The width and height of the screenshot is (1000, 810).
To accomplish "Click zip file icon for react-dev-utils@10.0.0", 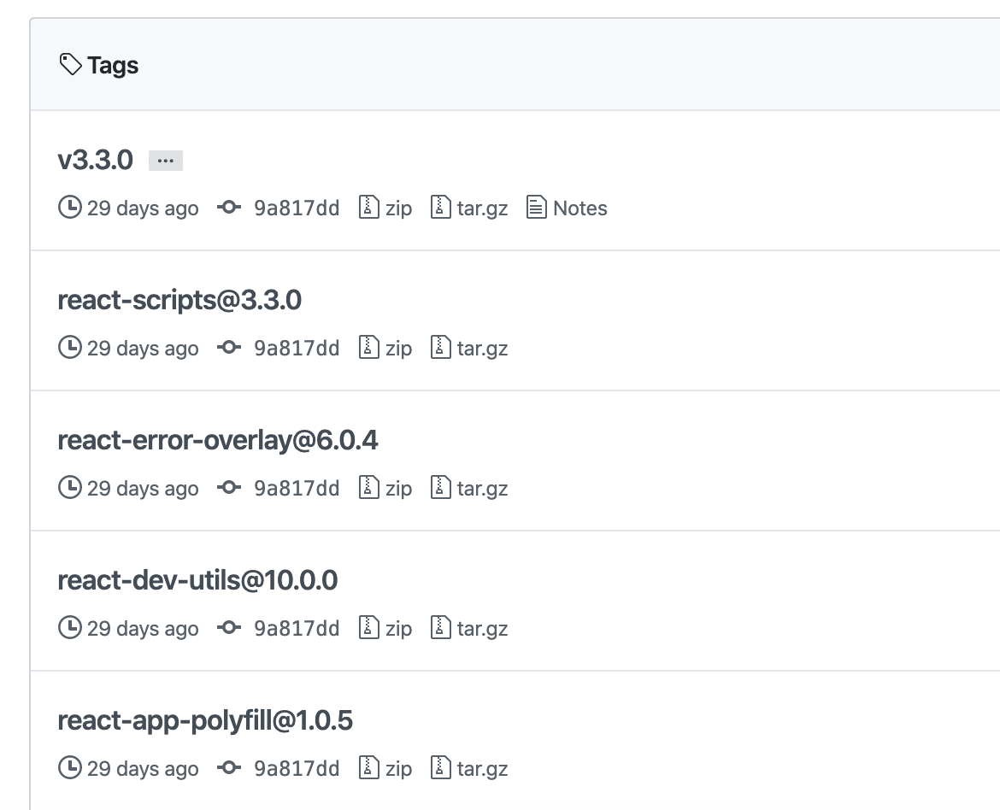I will pos(368,628).
